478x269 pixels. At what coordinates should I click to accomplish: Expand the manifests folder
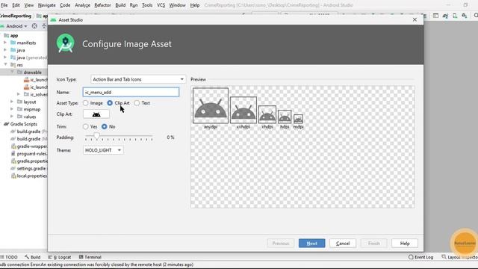tap(5, 43)
